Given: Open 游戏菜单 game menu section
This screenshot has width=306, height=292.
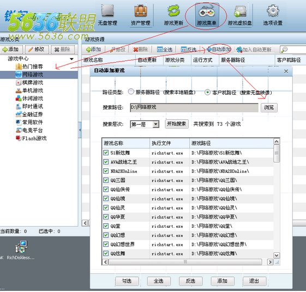Looking at the screenshot, I should pyautogui.click(x=207, y=16).
